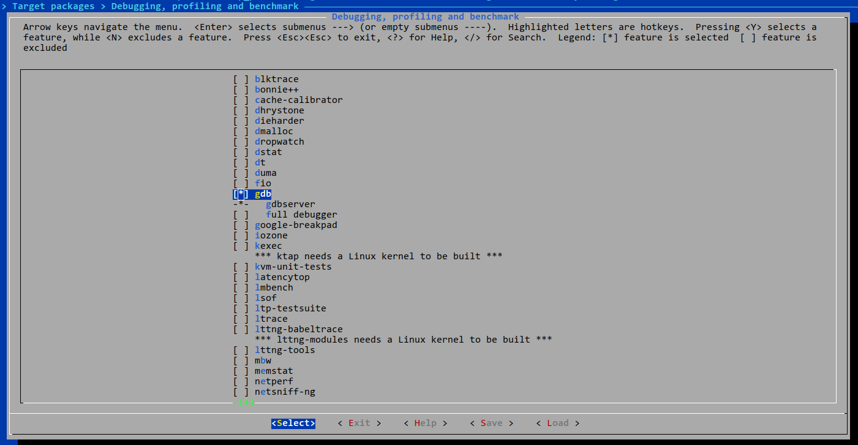Toggle fio checkbox
This screenshot has width=858, height=445.
pos(241,183)
